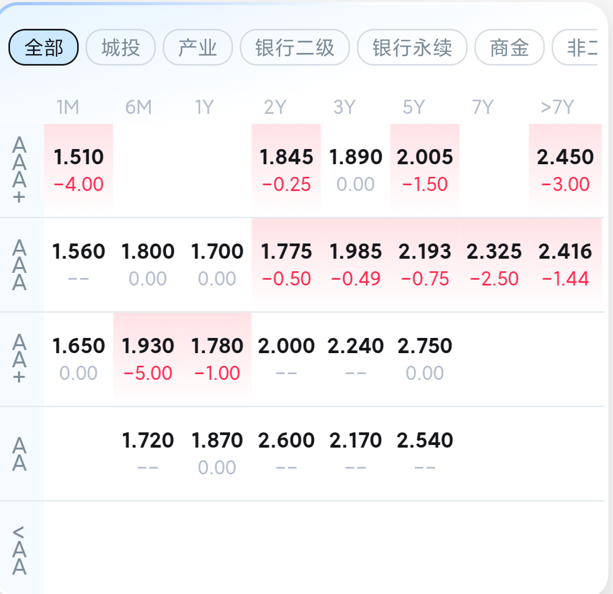Screen dimensions: 613x594
Task: Select the 全部 filter tab
Action: click(44, 48)
